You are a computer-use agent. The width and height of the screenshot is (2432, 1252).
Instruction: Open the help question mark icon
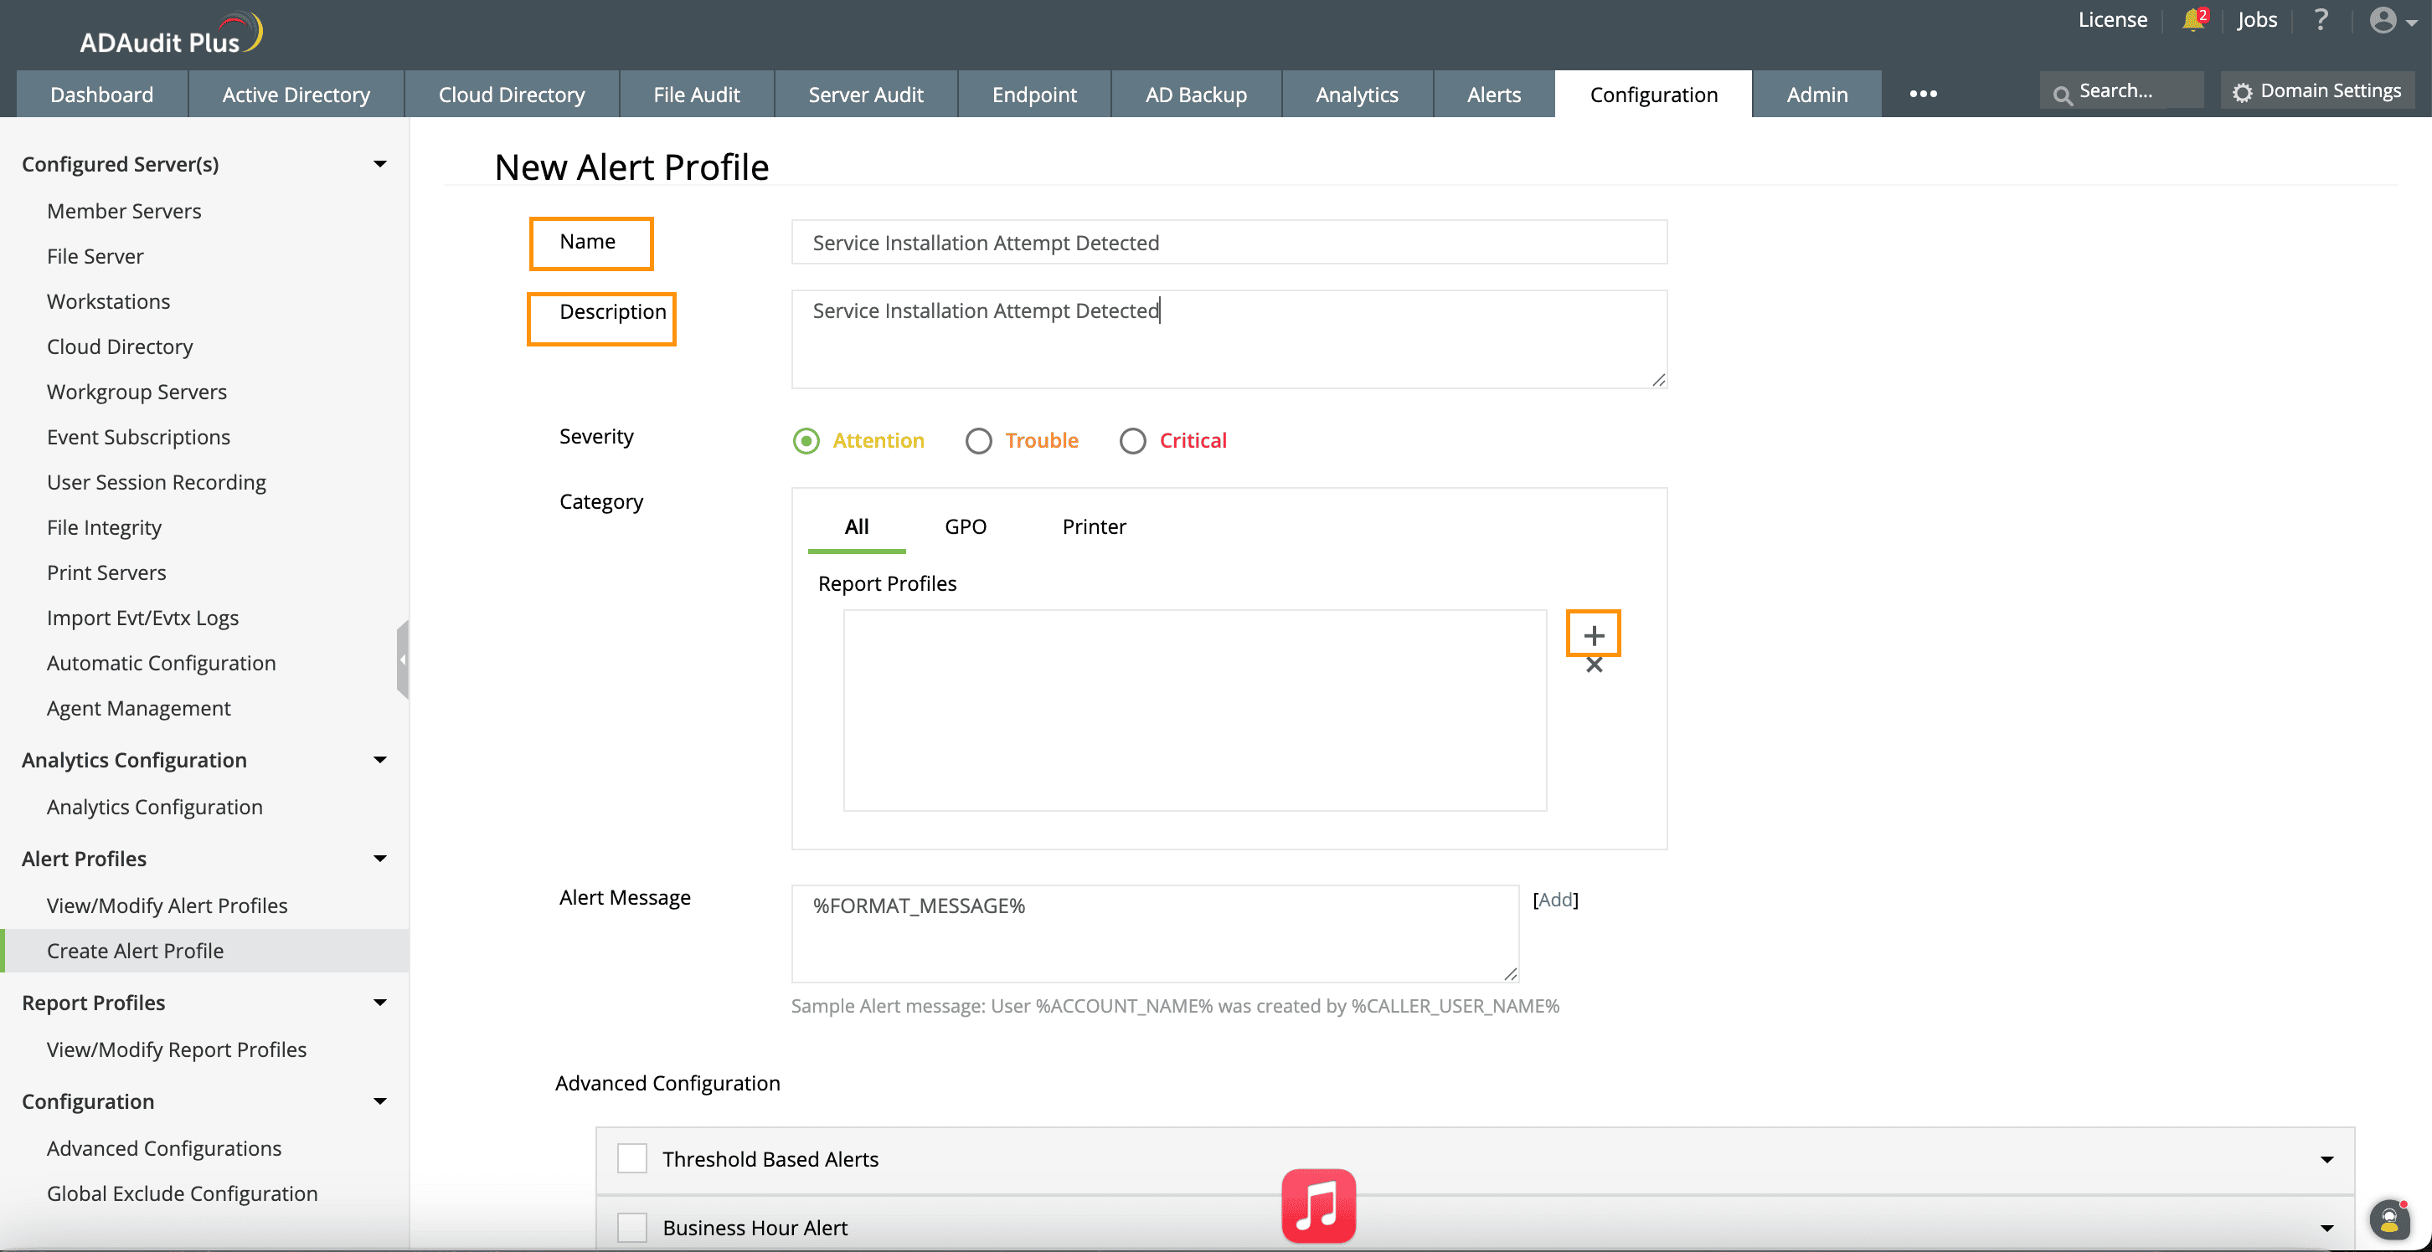[2321, 20]
